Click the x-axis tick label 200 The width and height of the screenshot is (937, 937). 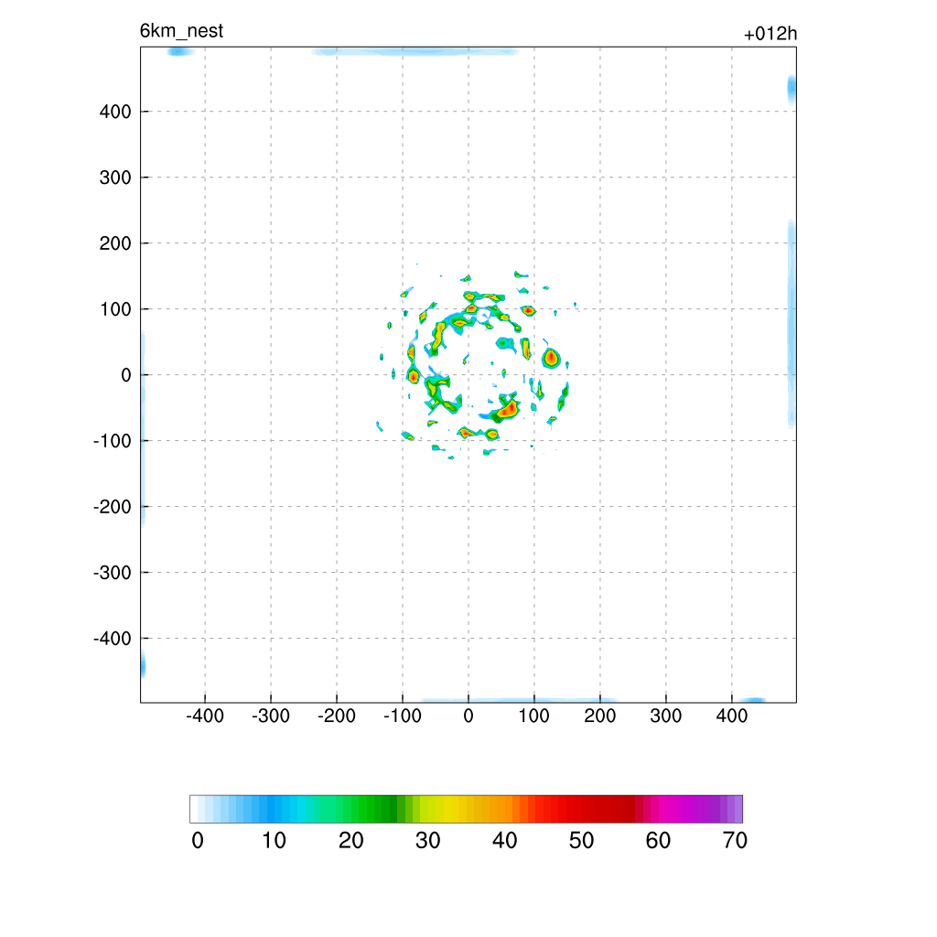(600, 716)
